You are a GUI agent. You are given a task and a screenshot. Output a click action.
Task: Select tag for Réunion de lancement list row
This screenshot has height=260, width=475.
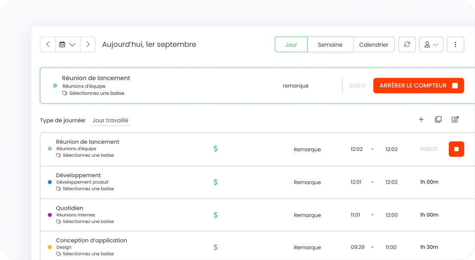point(85,155)
